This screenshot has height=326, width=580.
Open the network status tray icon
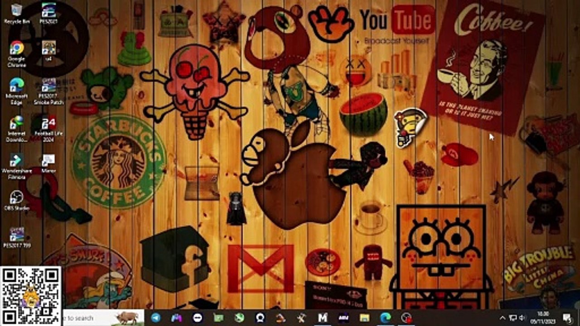coord(513,318)
